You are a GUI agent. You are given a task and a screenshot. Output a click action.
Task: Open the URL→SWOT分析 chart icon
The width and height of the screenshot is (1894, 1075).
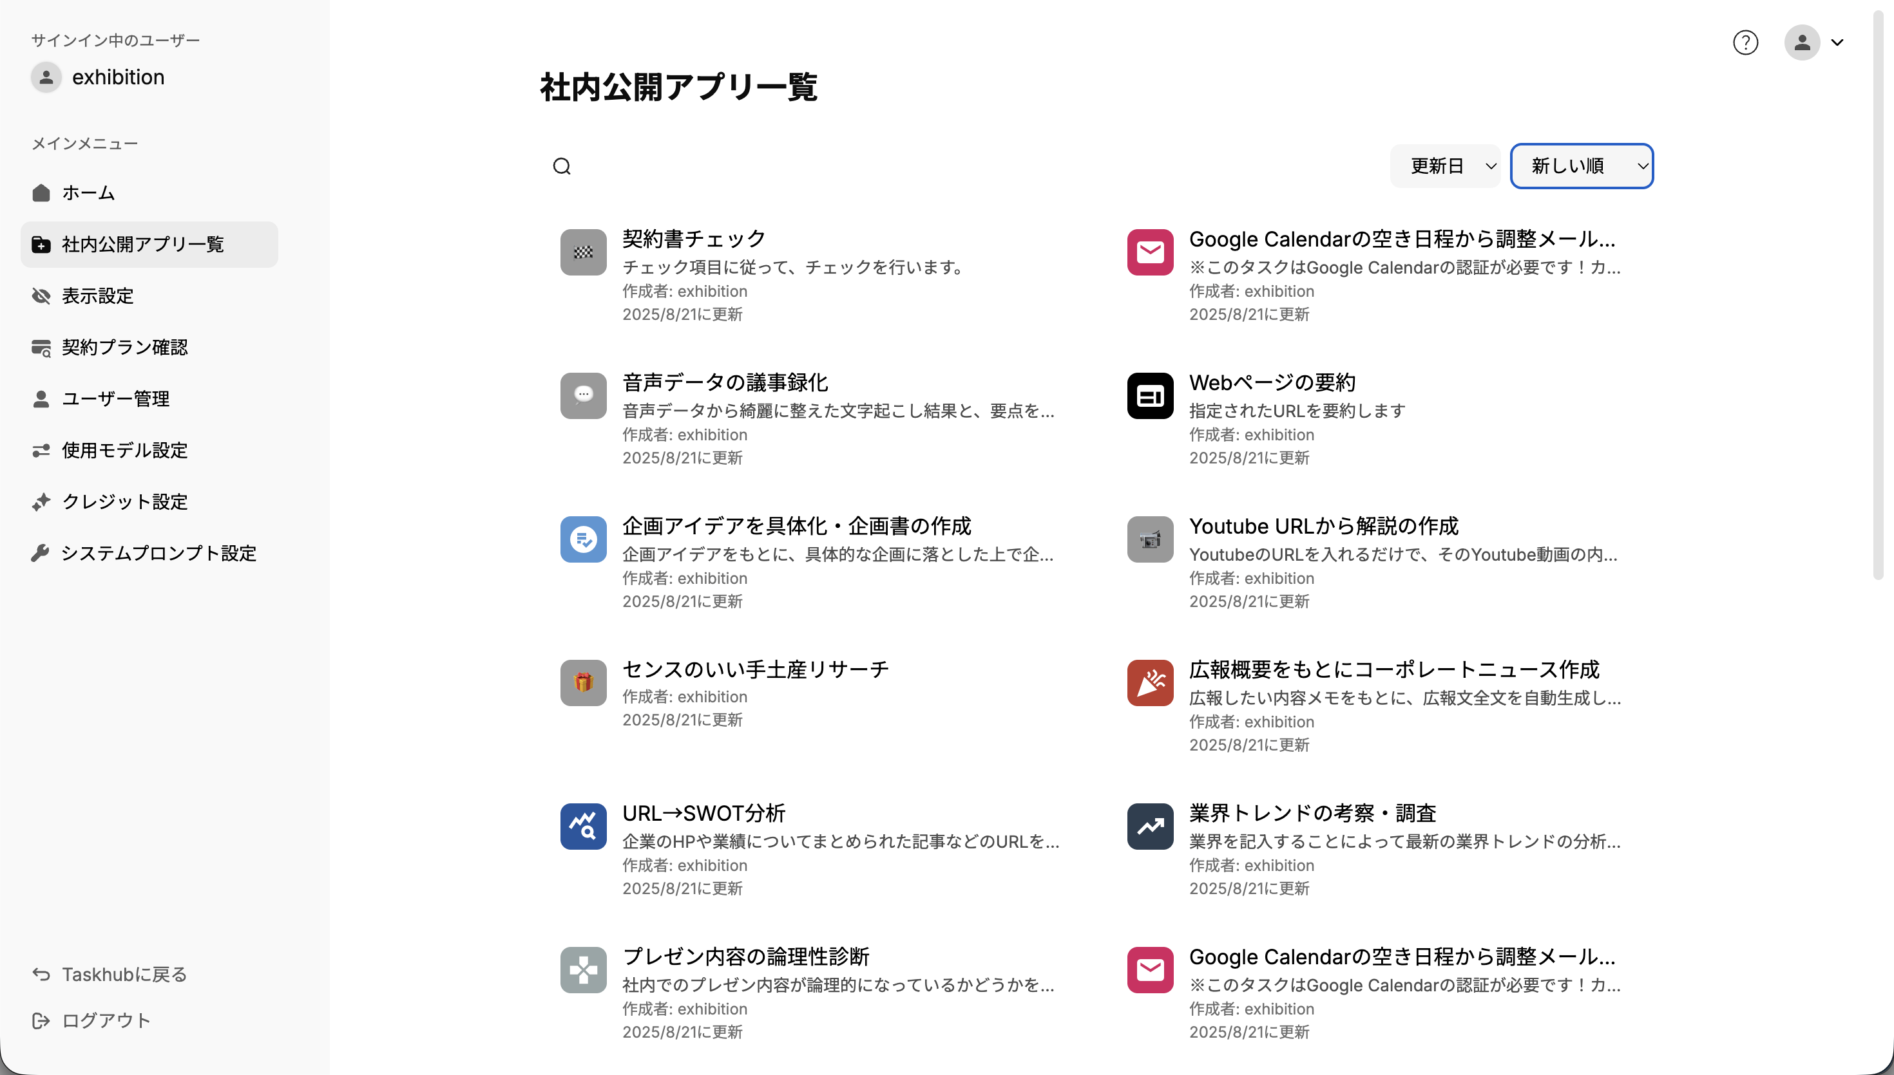583,827
